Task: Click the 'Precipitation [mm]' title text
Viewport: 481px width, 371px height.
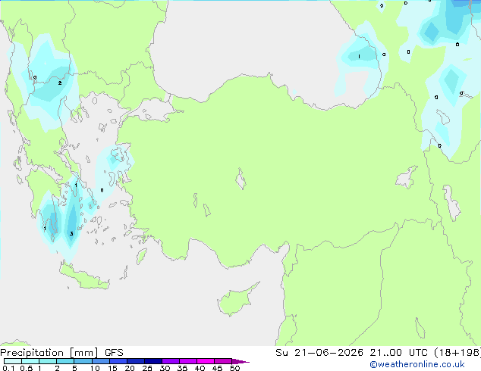Action: click(49, 353)
